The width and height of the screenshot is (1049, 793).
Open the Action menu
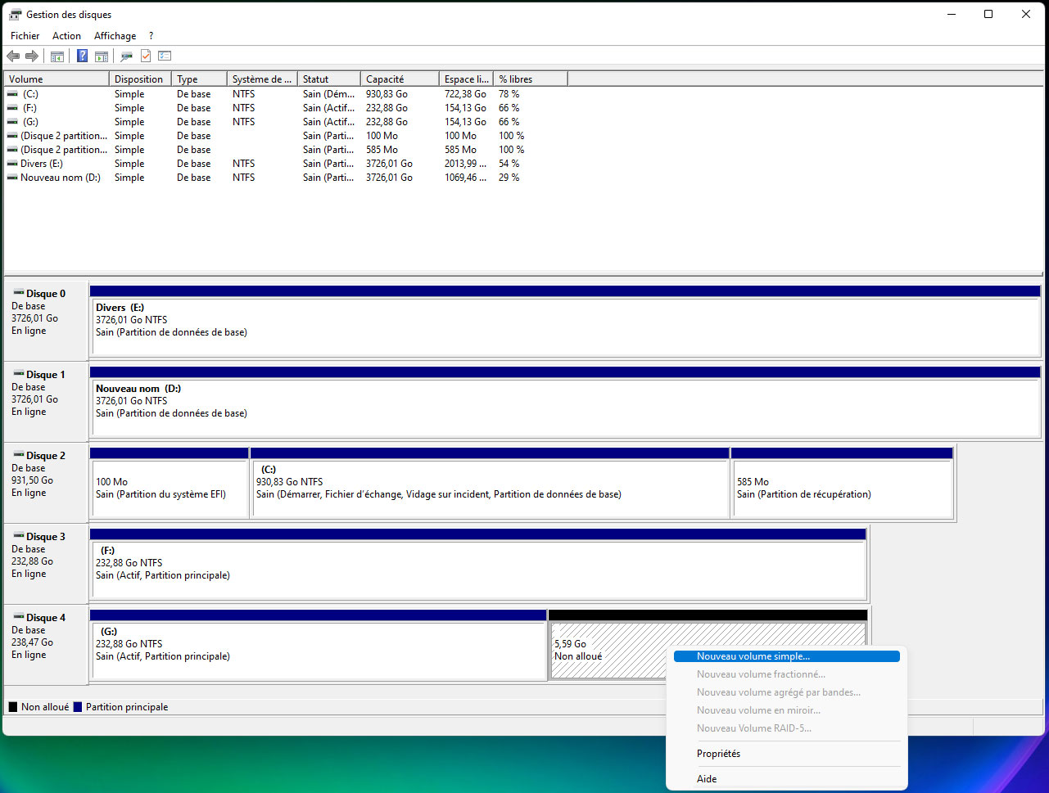point(66,36)
